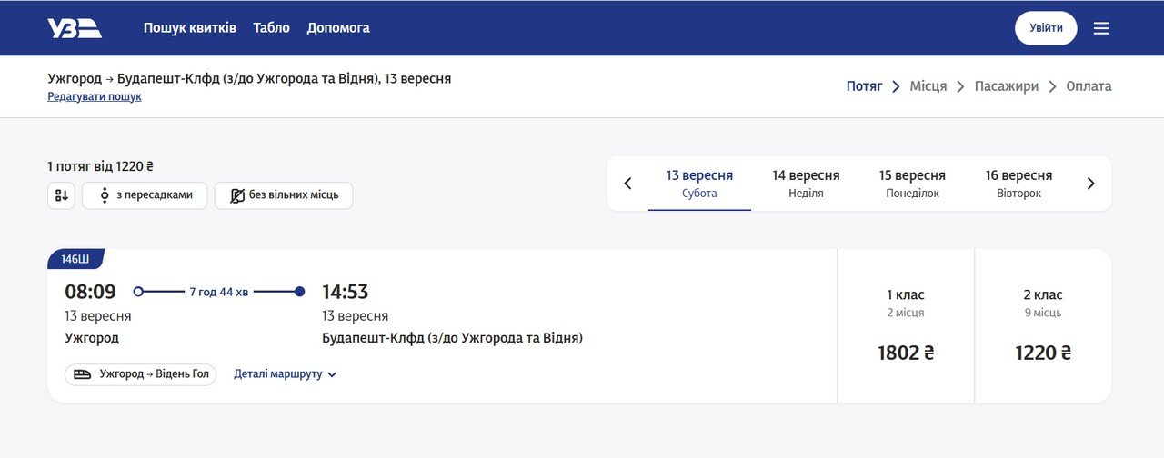Show later dates with right arrow

pyautogui.click(x=1091, y=184)
